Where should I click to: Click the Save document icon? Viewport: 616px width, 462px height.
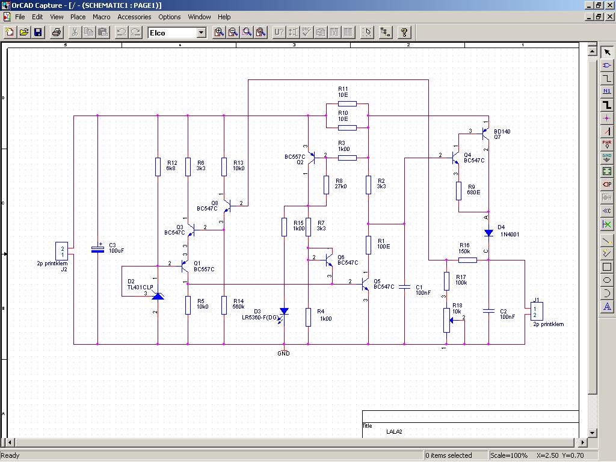point(37,32)
